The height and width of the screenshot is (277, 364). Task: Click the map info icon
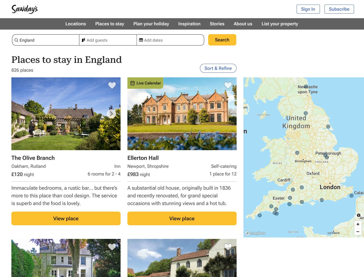pyautogui.click(x=359, y=215)
